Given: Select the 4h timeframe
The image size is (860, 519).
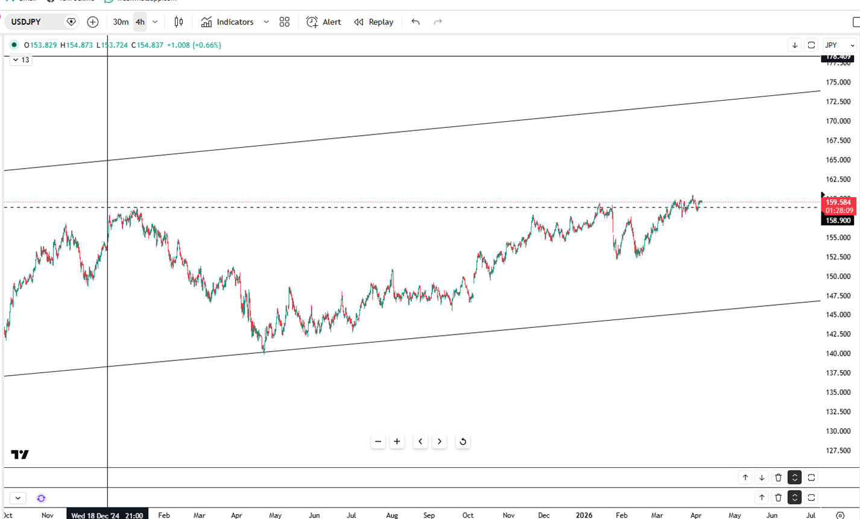Looking at the screenshot, I should pos(140,22).
